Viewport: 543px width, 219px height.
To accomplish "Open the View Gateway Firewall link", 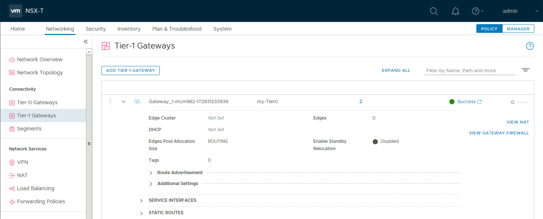I will pos(498,133).
